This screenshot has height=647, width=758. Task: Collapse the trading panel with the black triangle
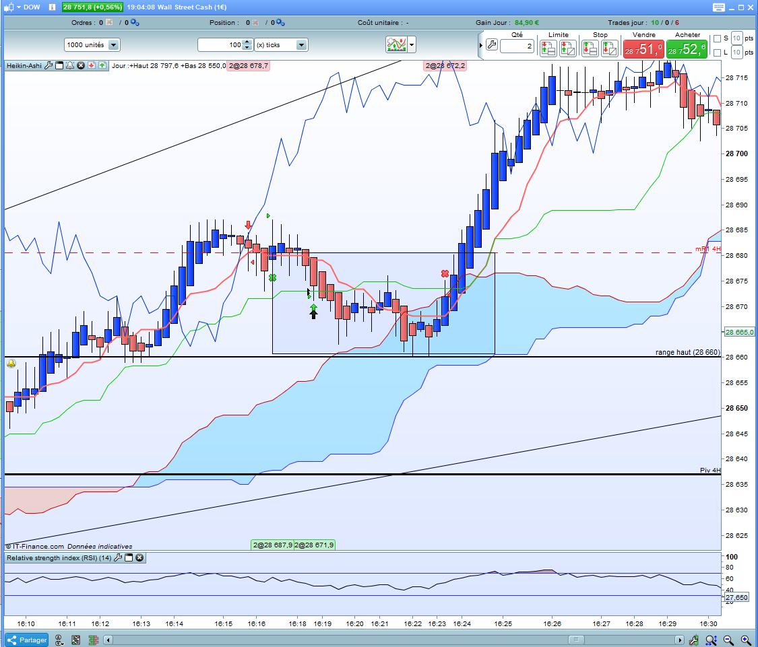click(x=481, y=45)
